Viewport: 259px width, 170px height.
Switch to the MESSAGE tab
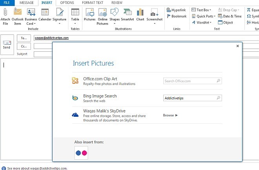[x=26, y=3]
